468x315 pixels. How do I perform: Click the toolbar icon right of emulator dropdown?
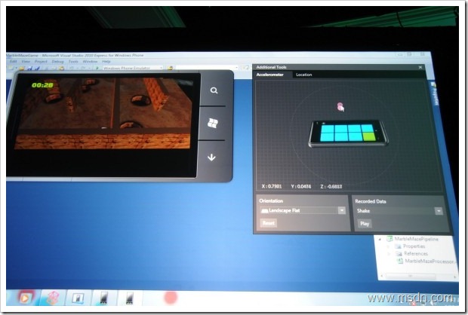point(170,68)
